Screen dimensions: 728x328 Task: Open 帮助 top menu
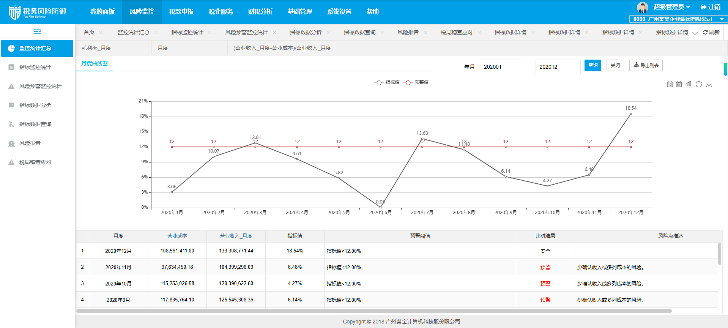(373, 12)
